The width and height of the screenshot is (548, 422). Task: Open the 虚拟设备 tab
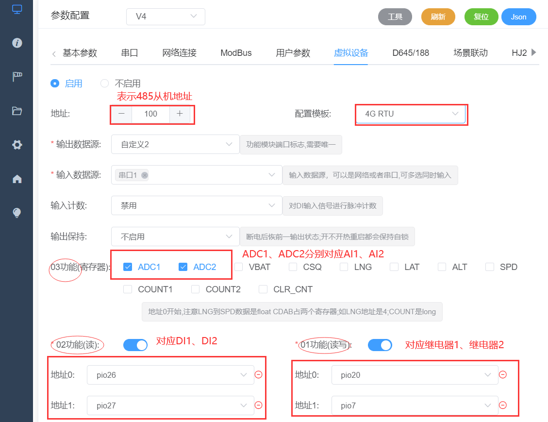tap(351, 53)
